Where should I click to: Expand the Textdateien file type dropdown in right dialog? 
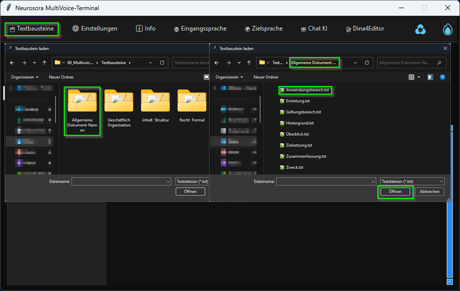pyautogui.click(x=412, y=181)
